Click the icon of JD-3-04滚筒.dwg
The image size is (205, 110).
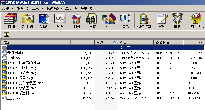click(4, 78)
